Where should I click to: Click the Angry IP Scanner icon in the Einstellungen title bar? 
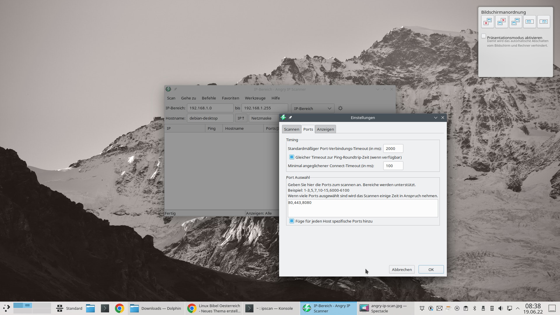pos(283,118)
